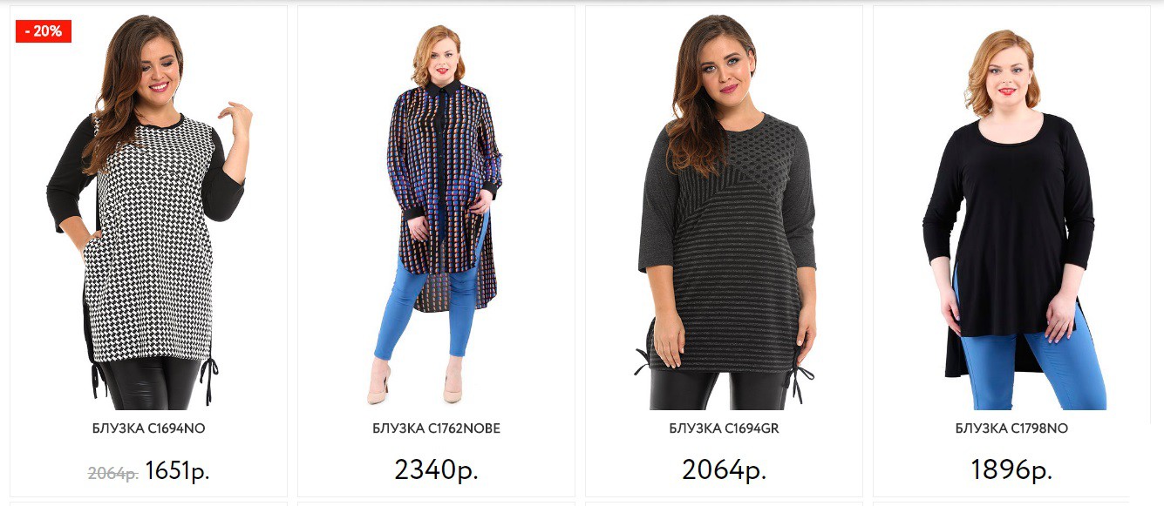Viewport: 1164px width, 506px height.
Task: Click the non-crossed 2064р. price under C1694GR
Action: click(x=725, y=470)
